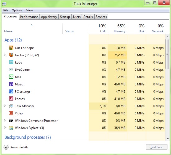Click Task Manager CPU value 5,1%
Image resolution: width=171 pixels, height=155 pixels.
[x=103, y=106]
